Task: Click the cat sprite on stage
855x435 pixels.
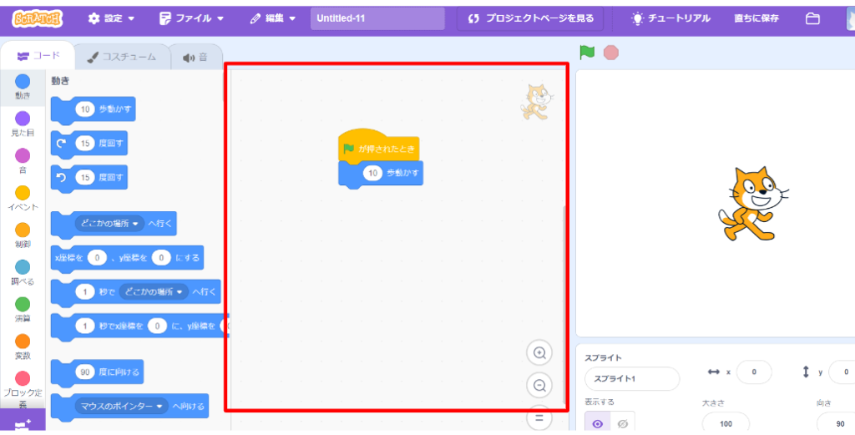Action: 752,204
